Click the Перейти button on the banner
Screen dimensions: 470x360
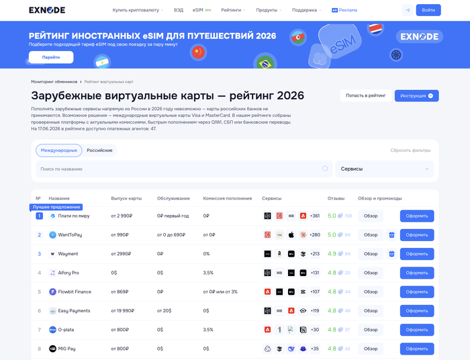[x=51, y=57]
